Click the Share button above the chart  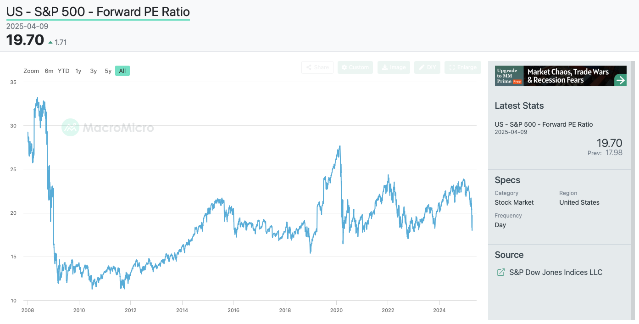pyautogui.click(x=317, y=67)
